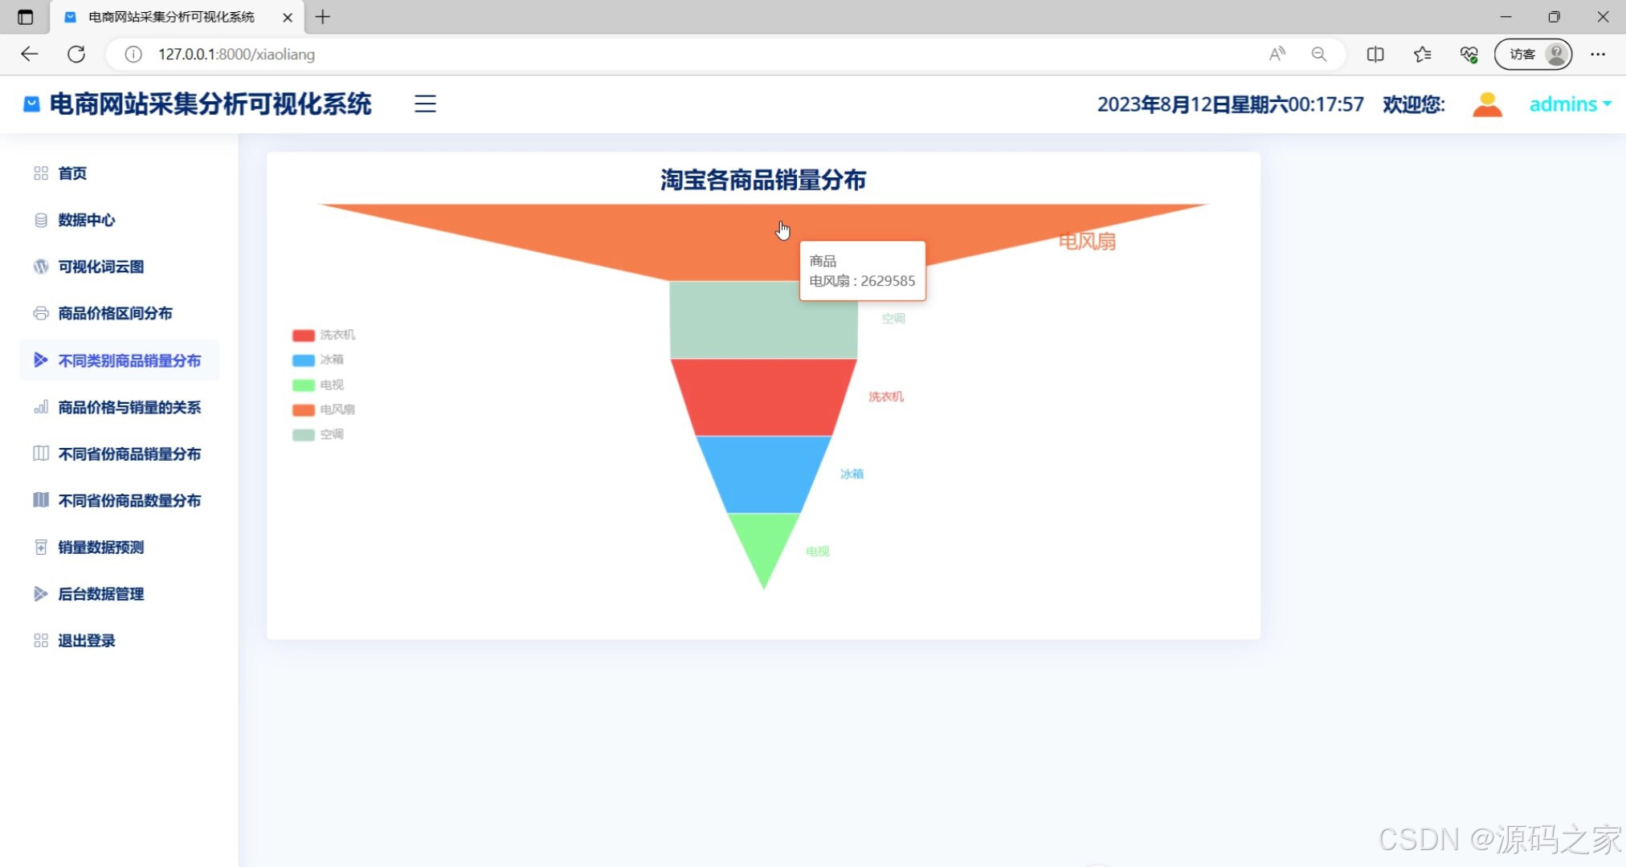Click the blue envelope logo in the header
The width and height of the screenshot is (1626, 867).
(31, 104)
